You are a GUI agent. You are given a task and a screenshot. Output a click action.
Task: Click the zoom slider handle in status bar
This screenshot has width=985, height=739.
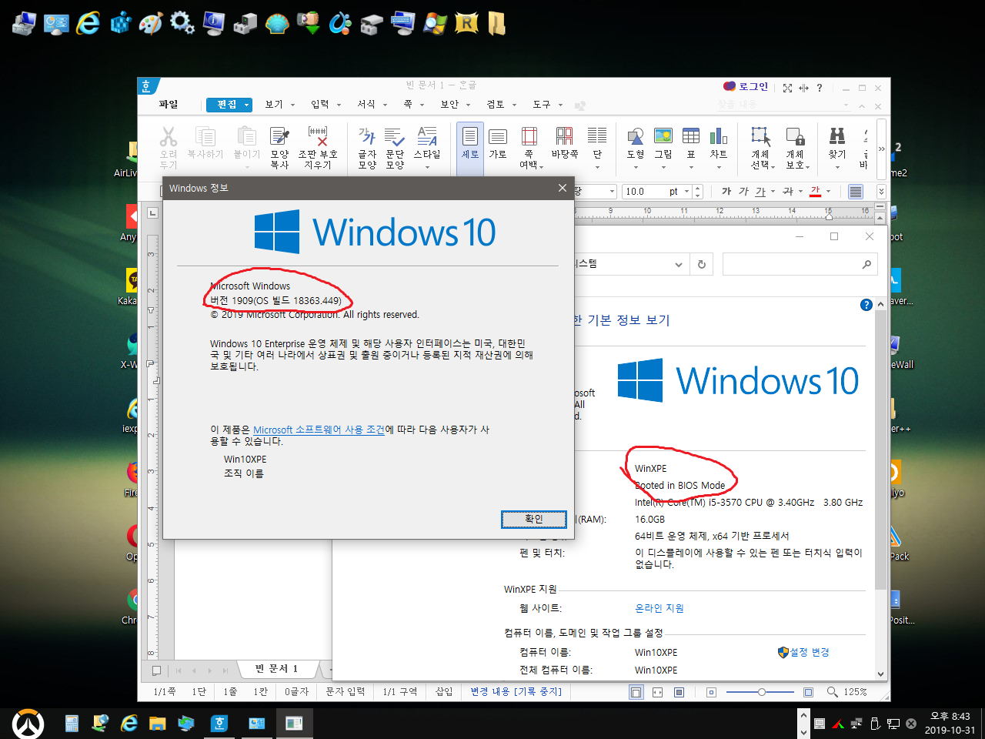pyautogui.click(x=762, y=692)
